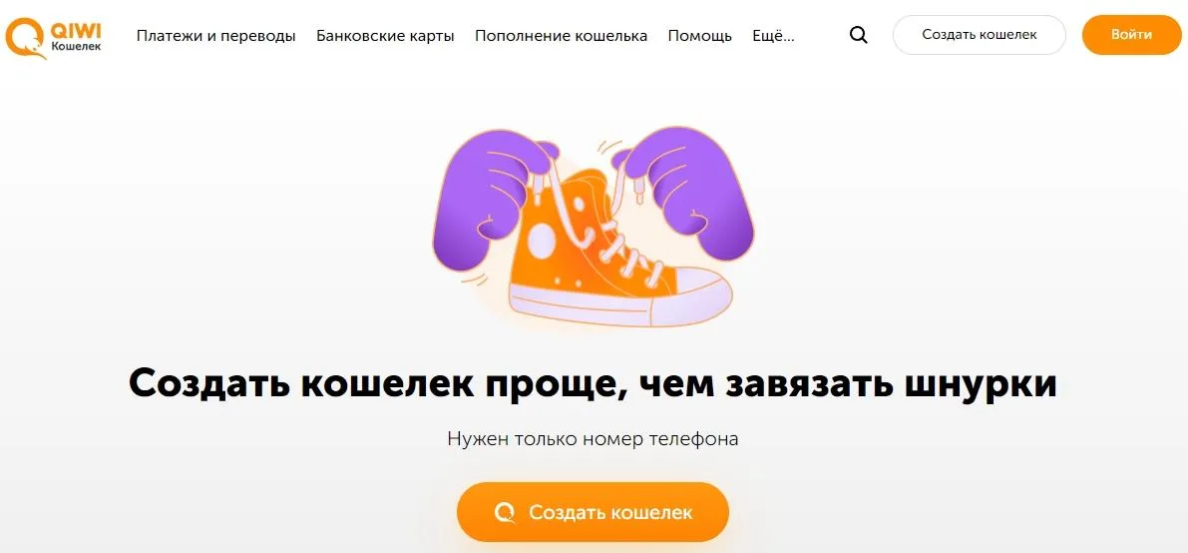The image size is (1188, 553).
Task: Open the Помощь help page
Action: pyautogui.click(x=699, y=36)
